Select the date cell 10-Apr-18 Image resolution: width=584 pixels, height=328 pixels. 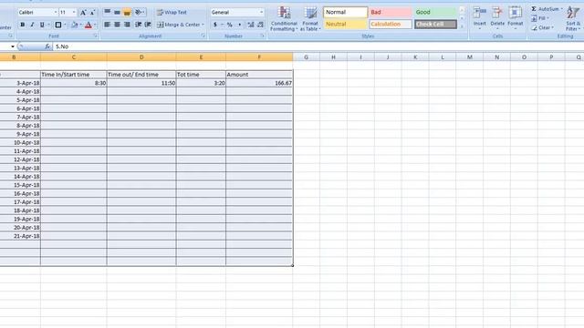pyautogui.click(x=20, y=142)
